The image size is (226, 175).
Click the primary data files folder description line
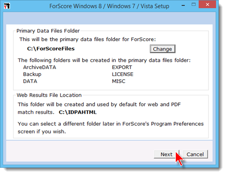tap(87, 39)
